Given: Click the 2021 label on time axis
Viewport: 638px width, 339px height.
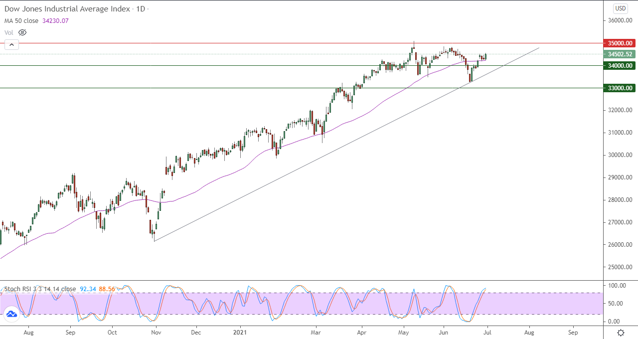Looking at the screenshot, I should (x=240, y=332).
